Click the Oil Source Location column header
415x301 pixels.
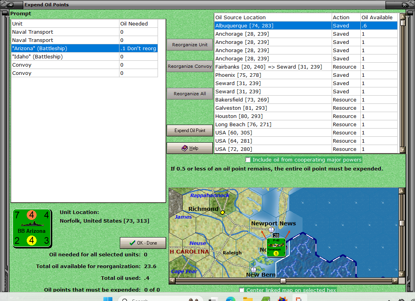pyautogui.click(x=273, y=17)
